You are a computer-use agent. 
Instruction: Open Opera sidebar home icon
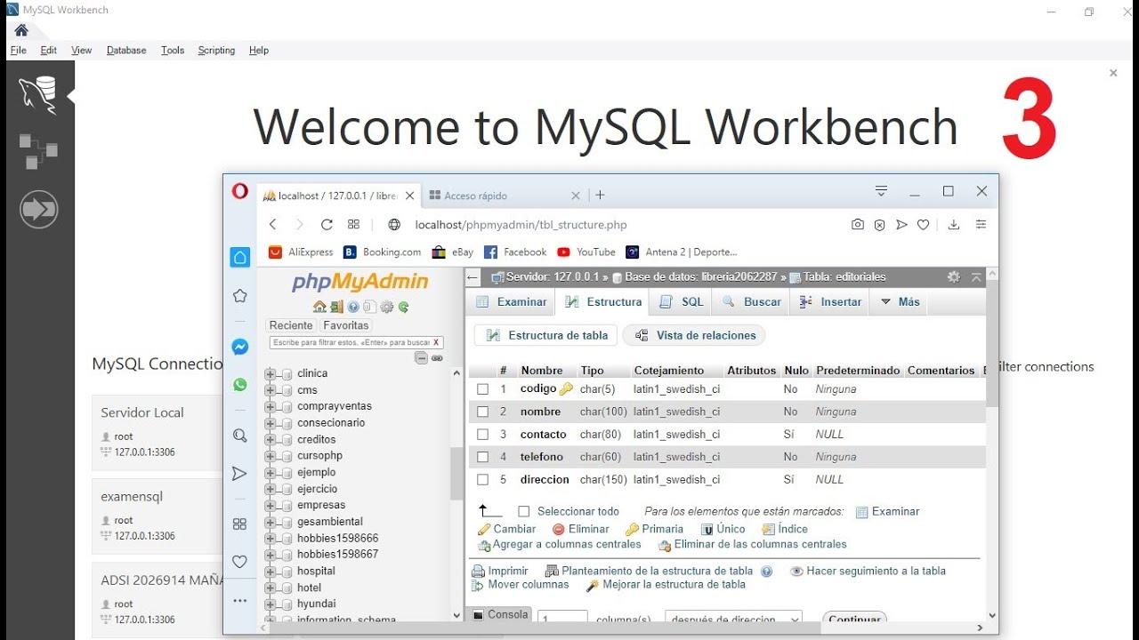coord(240,257)
